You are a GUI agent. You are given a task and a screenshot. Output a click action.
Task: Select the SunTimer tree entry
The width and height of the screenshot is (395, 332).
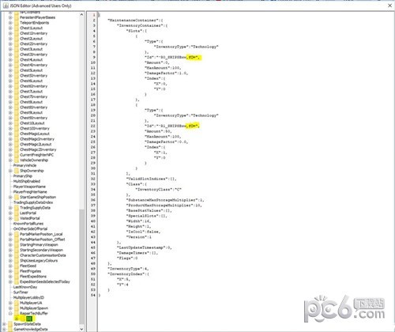pos(21,292)
